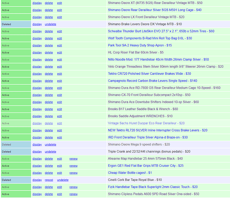The image size is (230, 198).
Task: Delete the Wolf Tooth B-Rad Roll Top Bag posting
Action: 49,38
